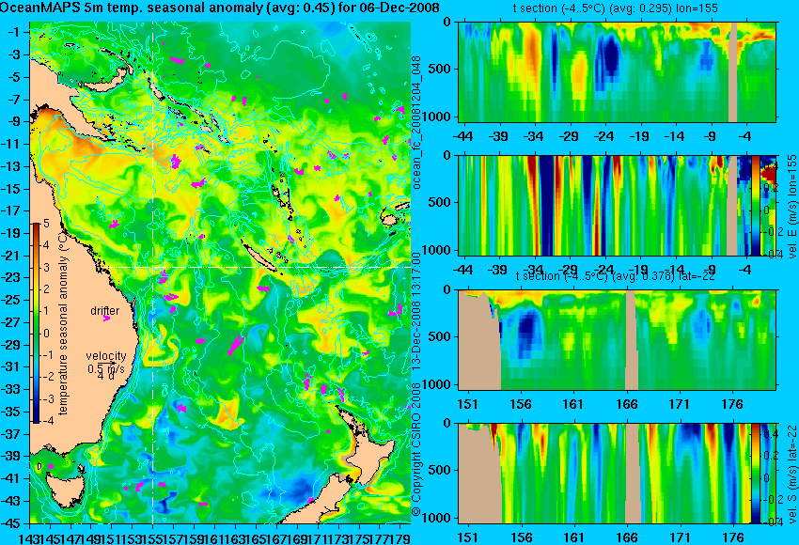Click '166' tick under the lat=-22 temperature section

click(x=626, y=404)
